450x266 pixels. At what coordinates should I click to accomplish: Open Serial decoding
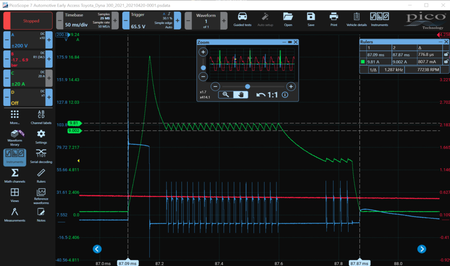[41, 158]
